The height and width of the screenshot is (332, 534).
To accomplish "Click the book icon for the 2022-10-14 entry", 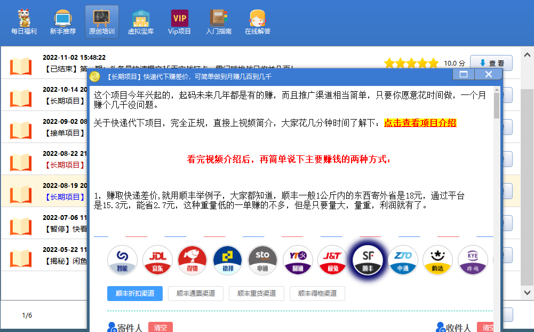I will pyautogui.click(x=21, y=98).
